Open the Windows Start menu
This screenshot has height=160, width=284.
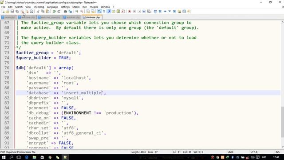click(x=4, y=157)
